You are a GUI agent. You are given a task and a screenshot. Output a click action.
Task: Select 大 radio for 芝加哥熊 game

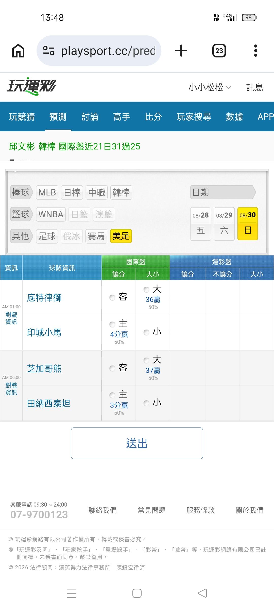click(146, 360)
